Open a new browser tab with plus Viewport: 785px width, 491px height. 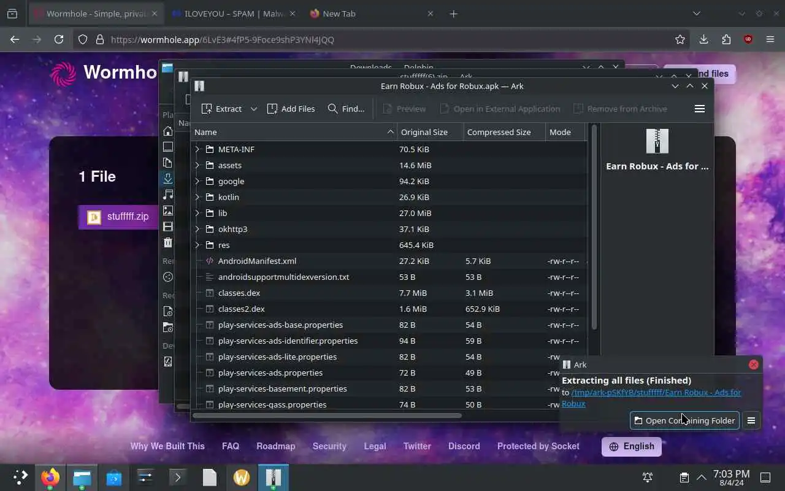click(x=453, y=14)
